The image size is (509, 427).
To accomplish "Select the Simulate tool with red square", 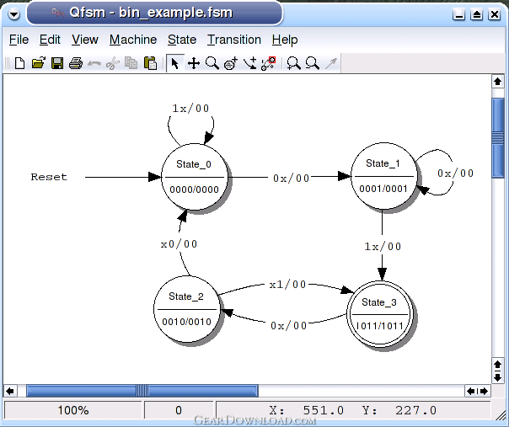I will click(269, 63).
